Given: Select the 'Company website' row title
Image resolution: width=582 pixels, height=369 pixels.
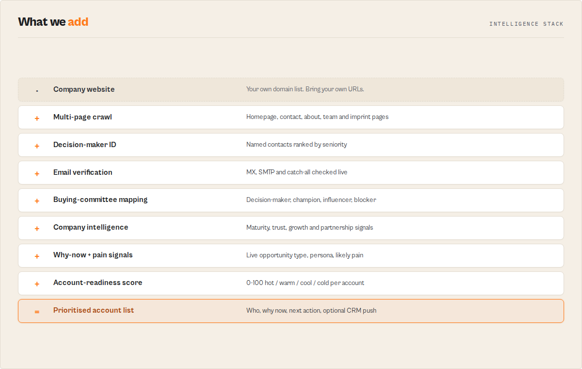Looking at the screenshot, I should coord(84,89).
